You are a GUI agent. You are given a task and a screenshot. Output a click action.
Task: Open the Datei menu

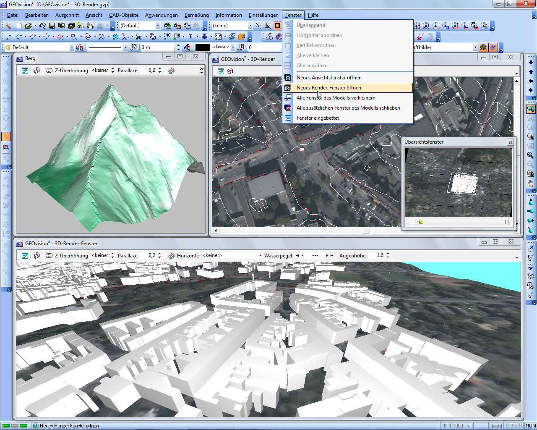click(13, 15)
